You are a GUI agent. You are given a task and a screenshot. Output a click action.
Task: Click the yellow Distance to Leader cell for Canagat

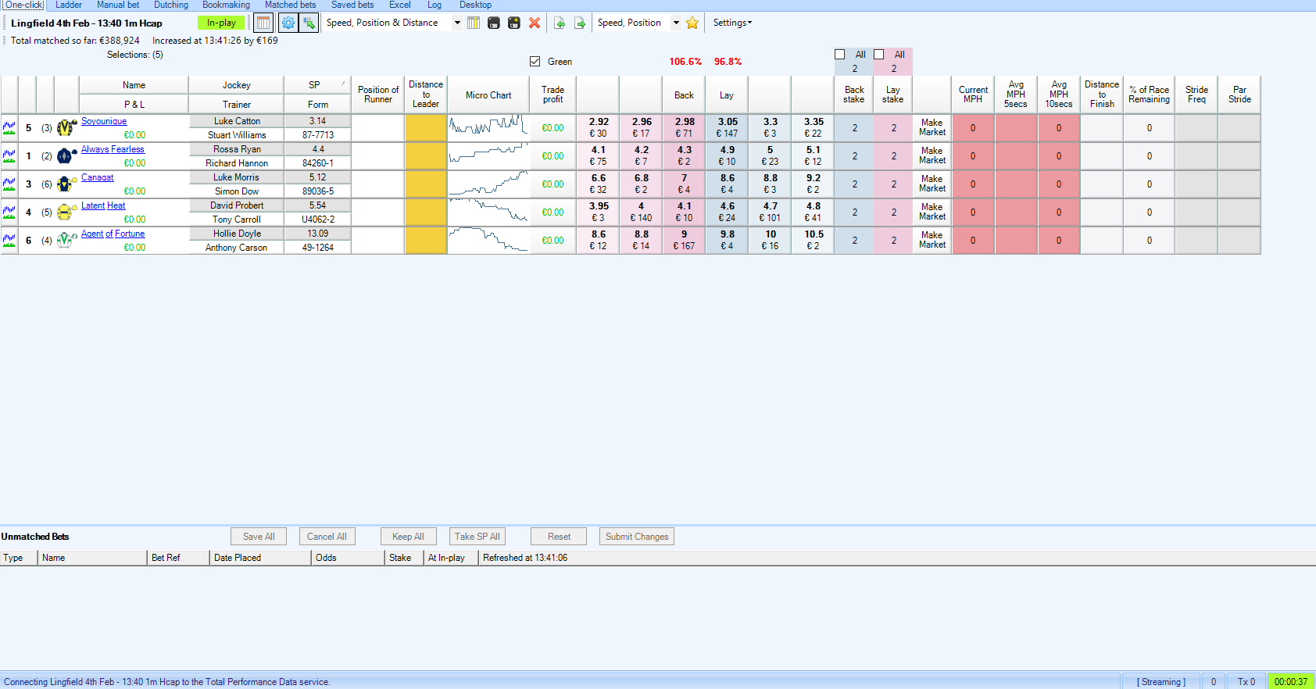pos(426,184)
